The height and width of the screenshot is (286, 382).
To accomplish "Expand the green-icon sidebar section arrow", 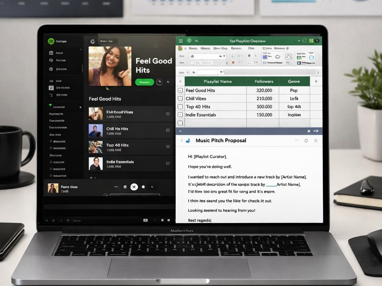I will tap(80, 107).
